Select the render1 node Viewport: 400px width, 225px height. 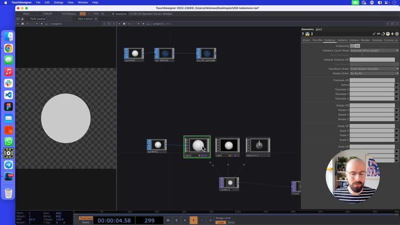click(230, 183)
